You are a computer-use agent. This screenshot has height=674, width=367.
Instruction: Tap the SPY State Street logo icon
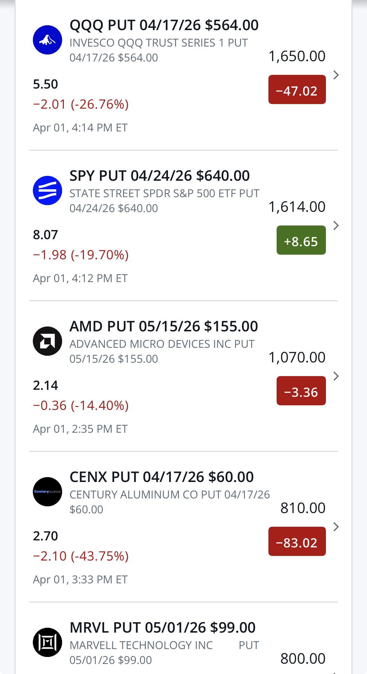pyautogui.click(x=47, y=190)
